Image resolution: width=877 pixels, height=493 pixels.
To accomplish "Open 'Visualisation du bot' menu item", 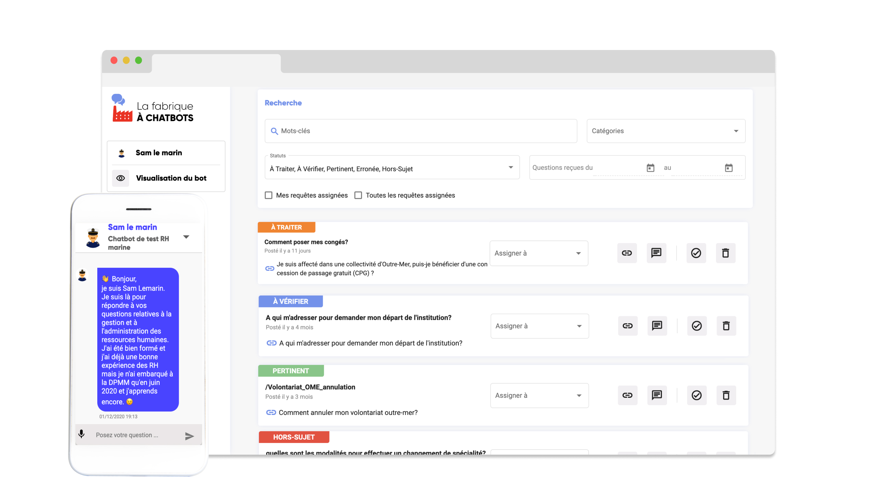I will [171, 178].
